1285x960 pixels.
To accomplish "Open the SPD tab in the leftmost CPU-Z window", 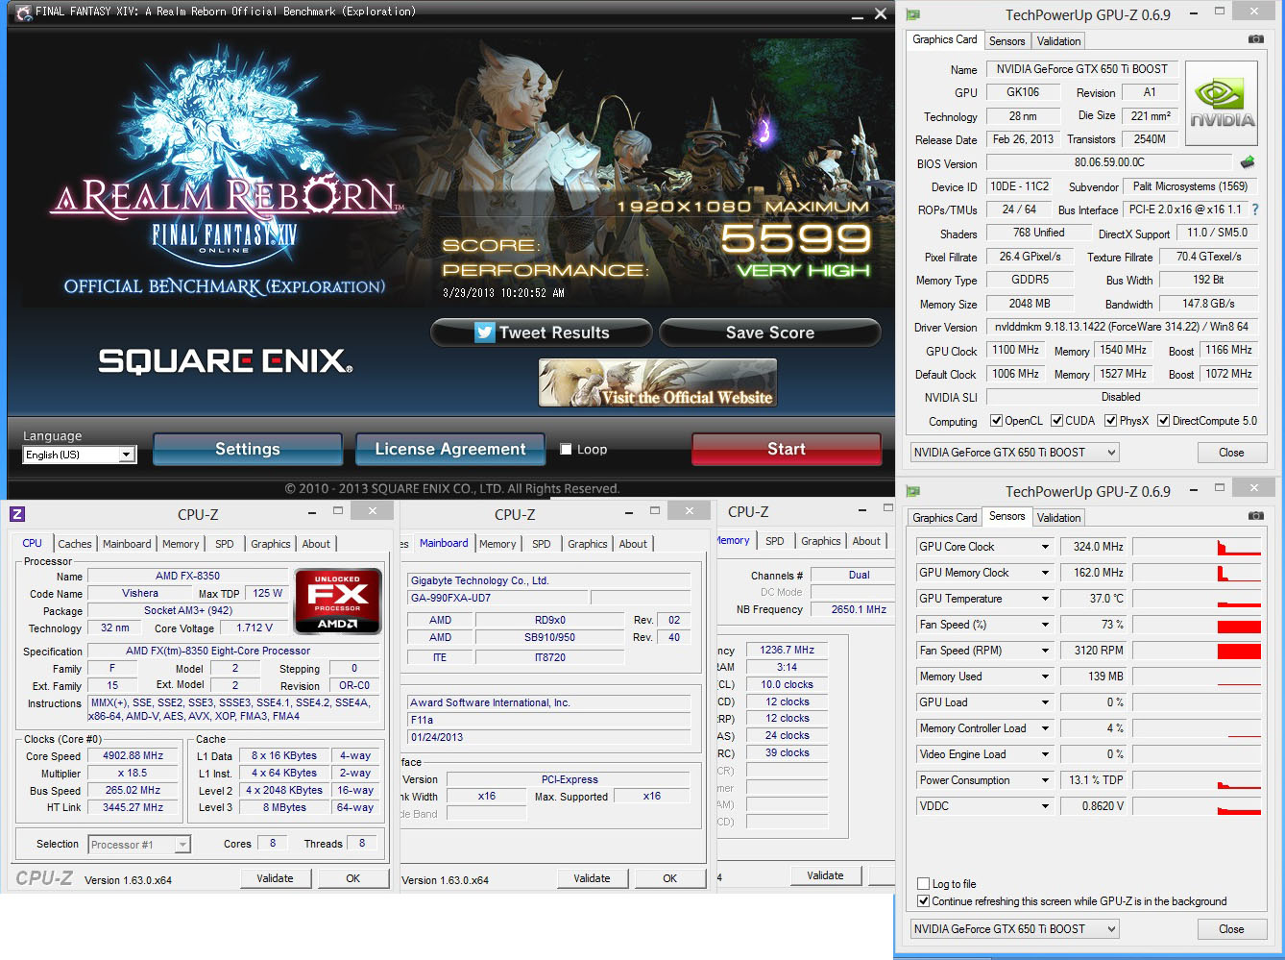I will (x=225, y=544).
